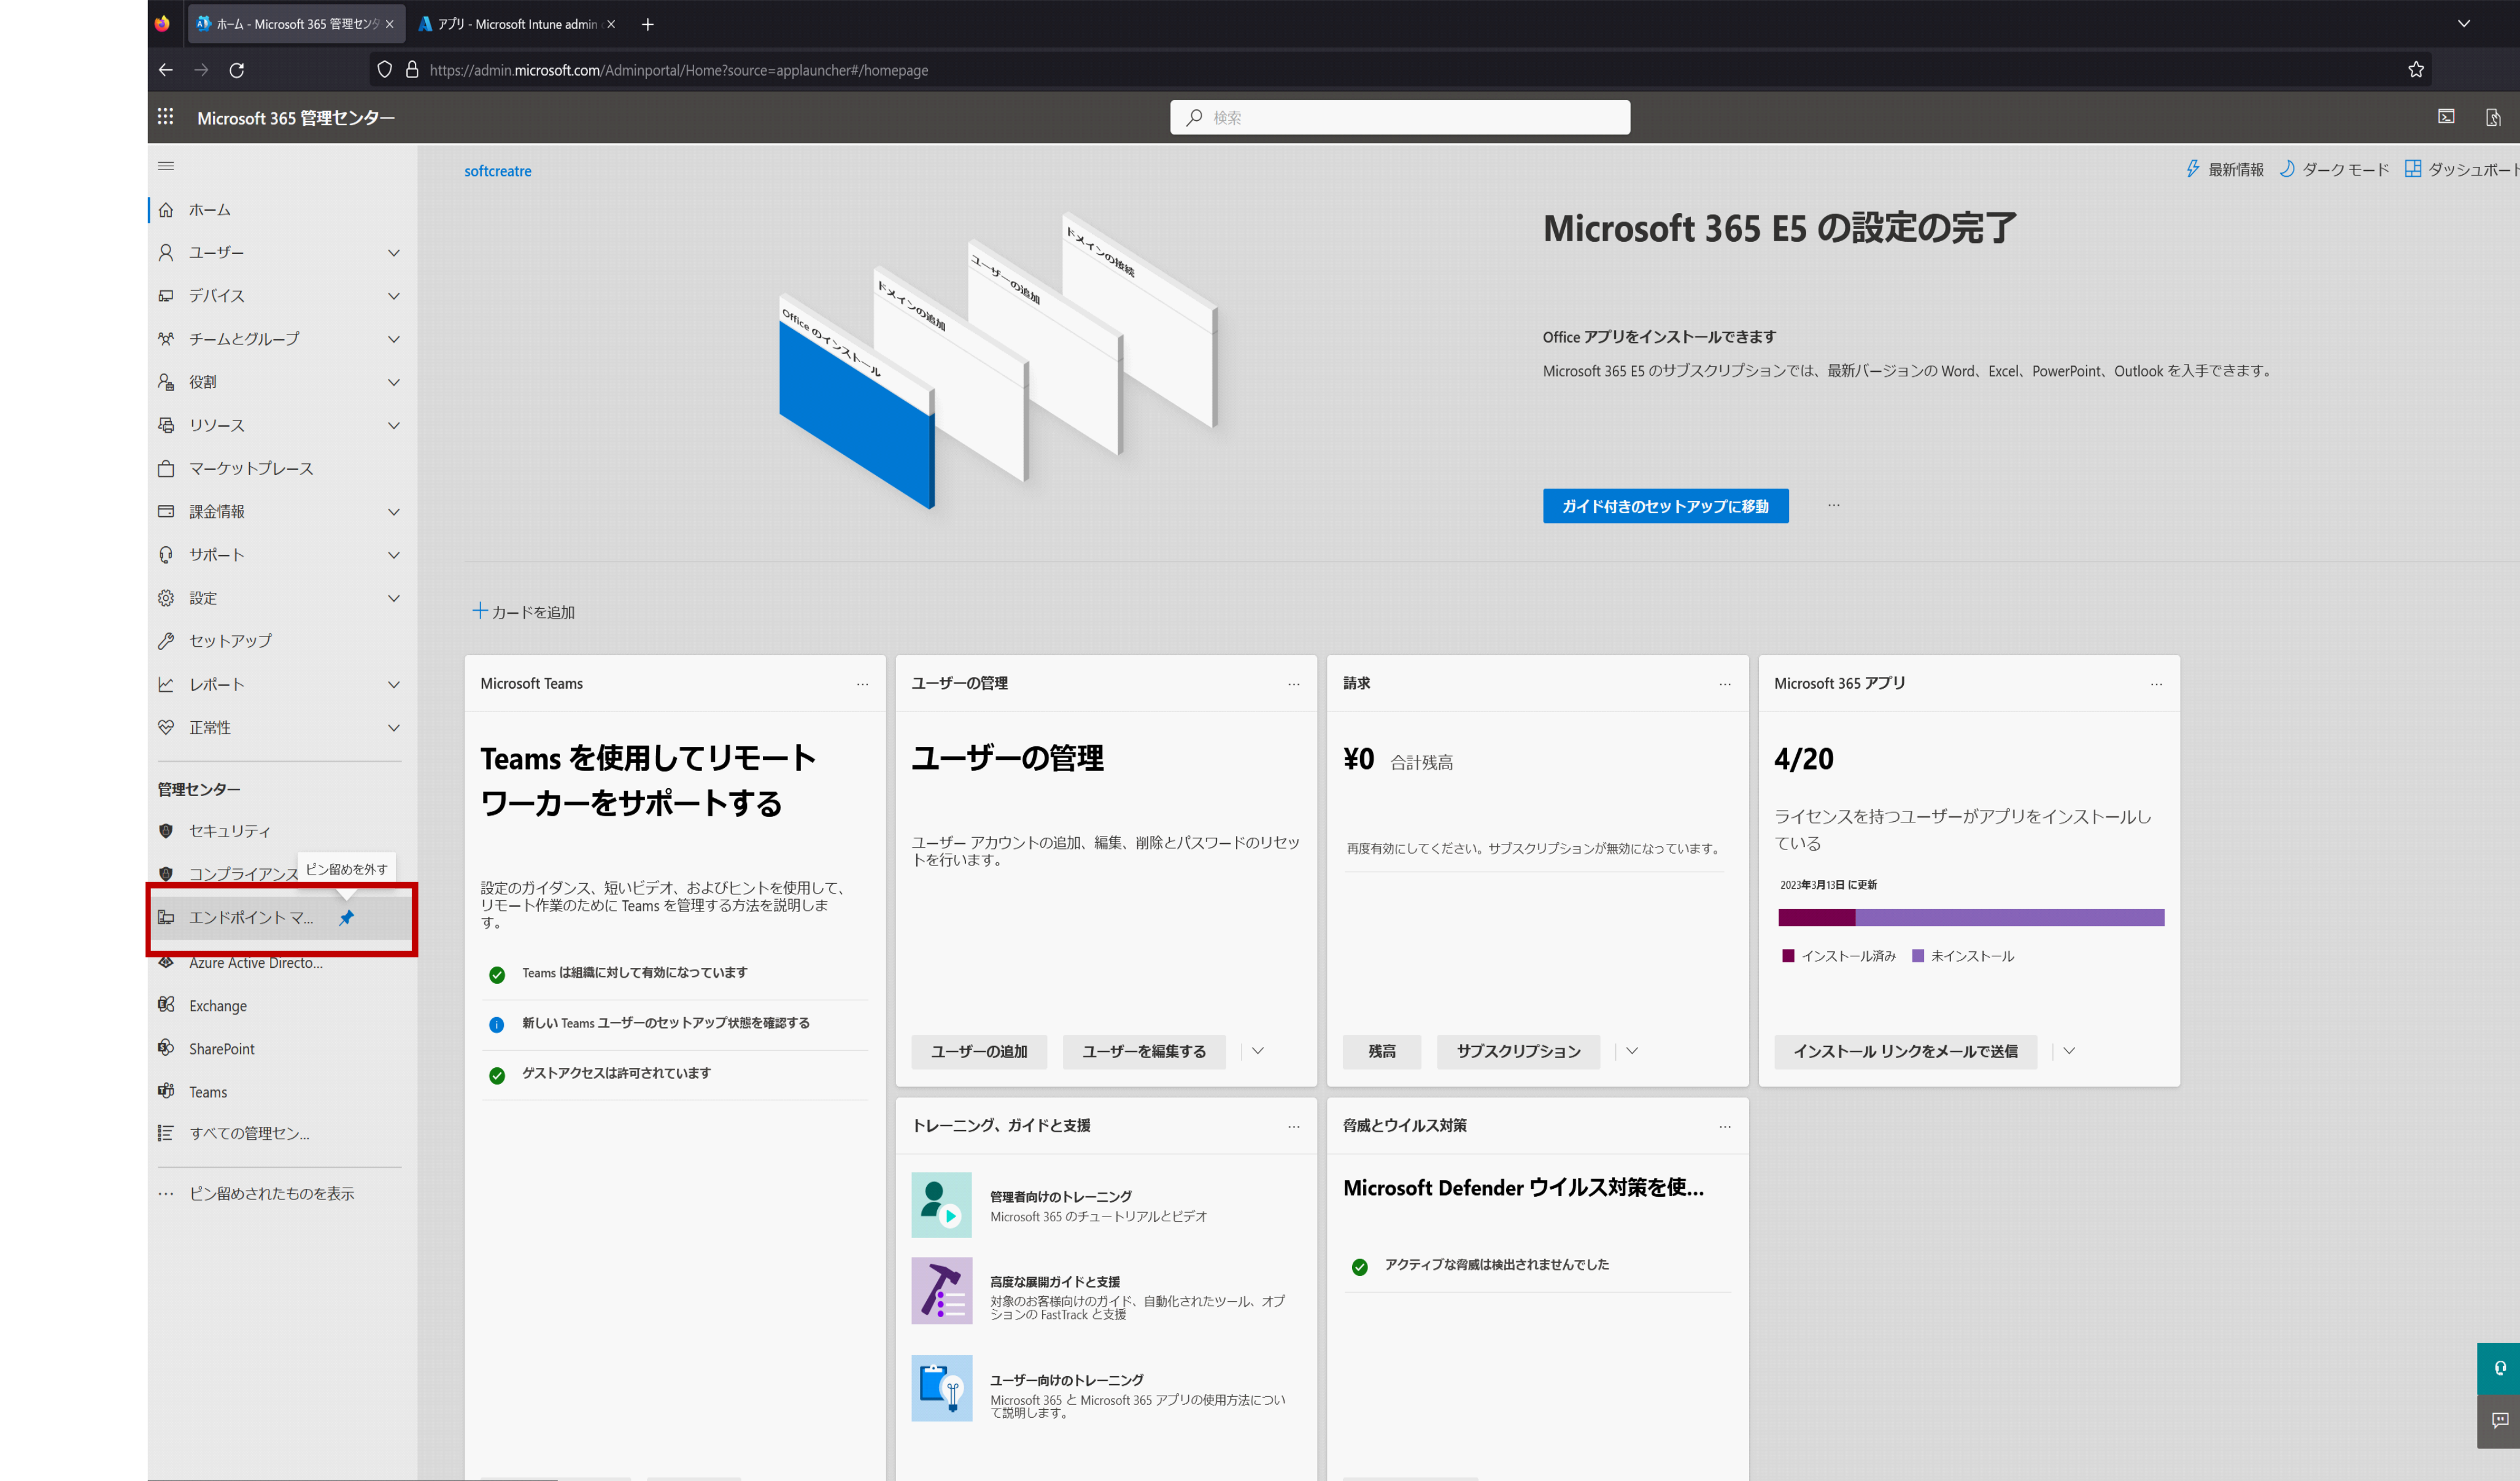Image resolution: width=2520 pixels, height=1481 pixels.
Task: Focus the 検索 search box
Action: [1400, 117]
